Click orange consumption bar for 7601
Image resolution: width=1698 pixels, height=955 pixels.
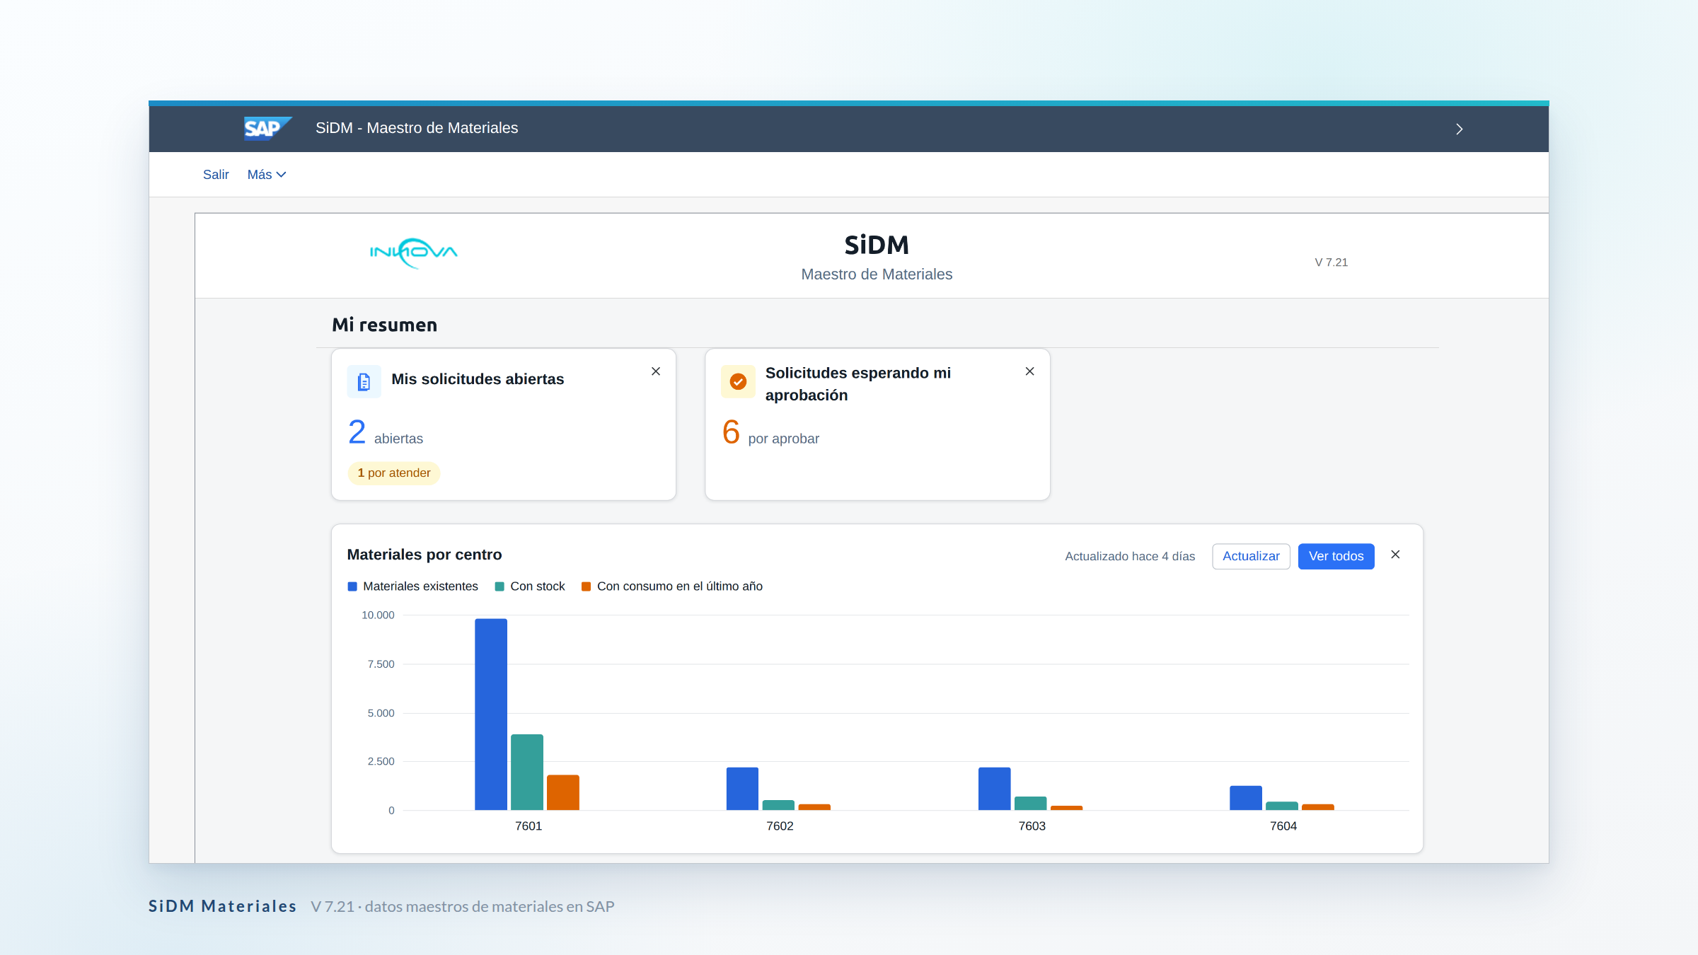click(x=563, y=792)
